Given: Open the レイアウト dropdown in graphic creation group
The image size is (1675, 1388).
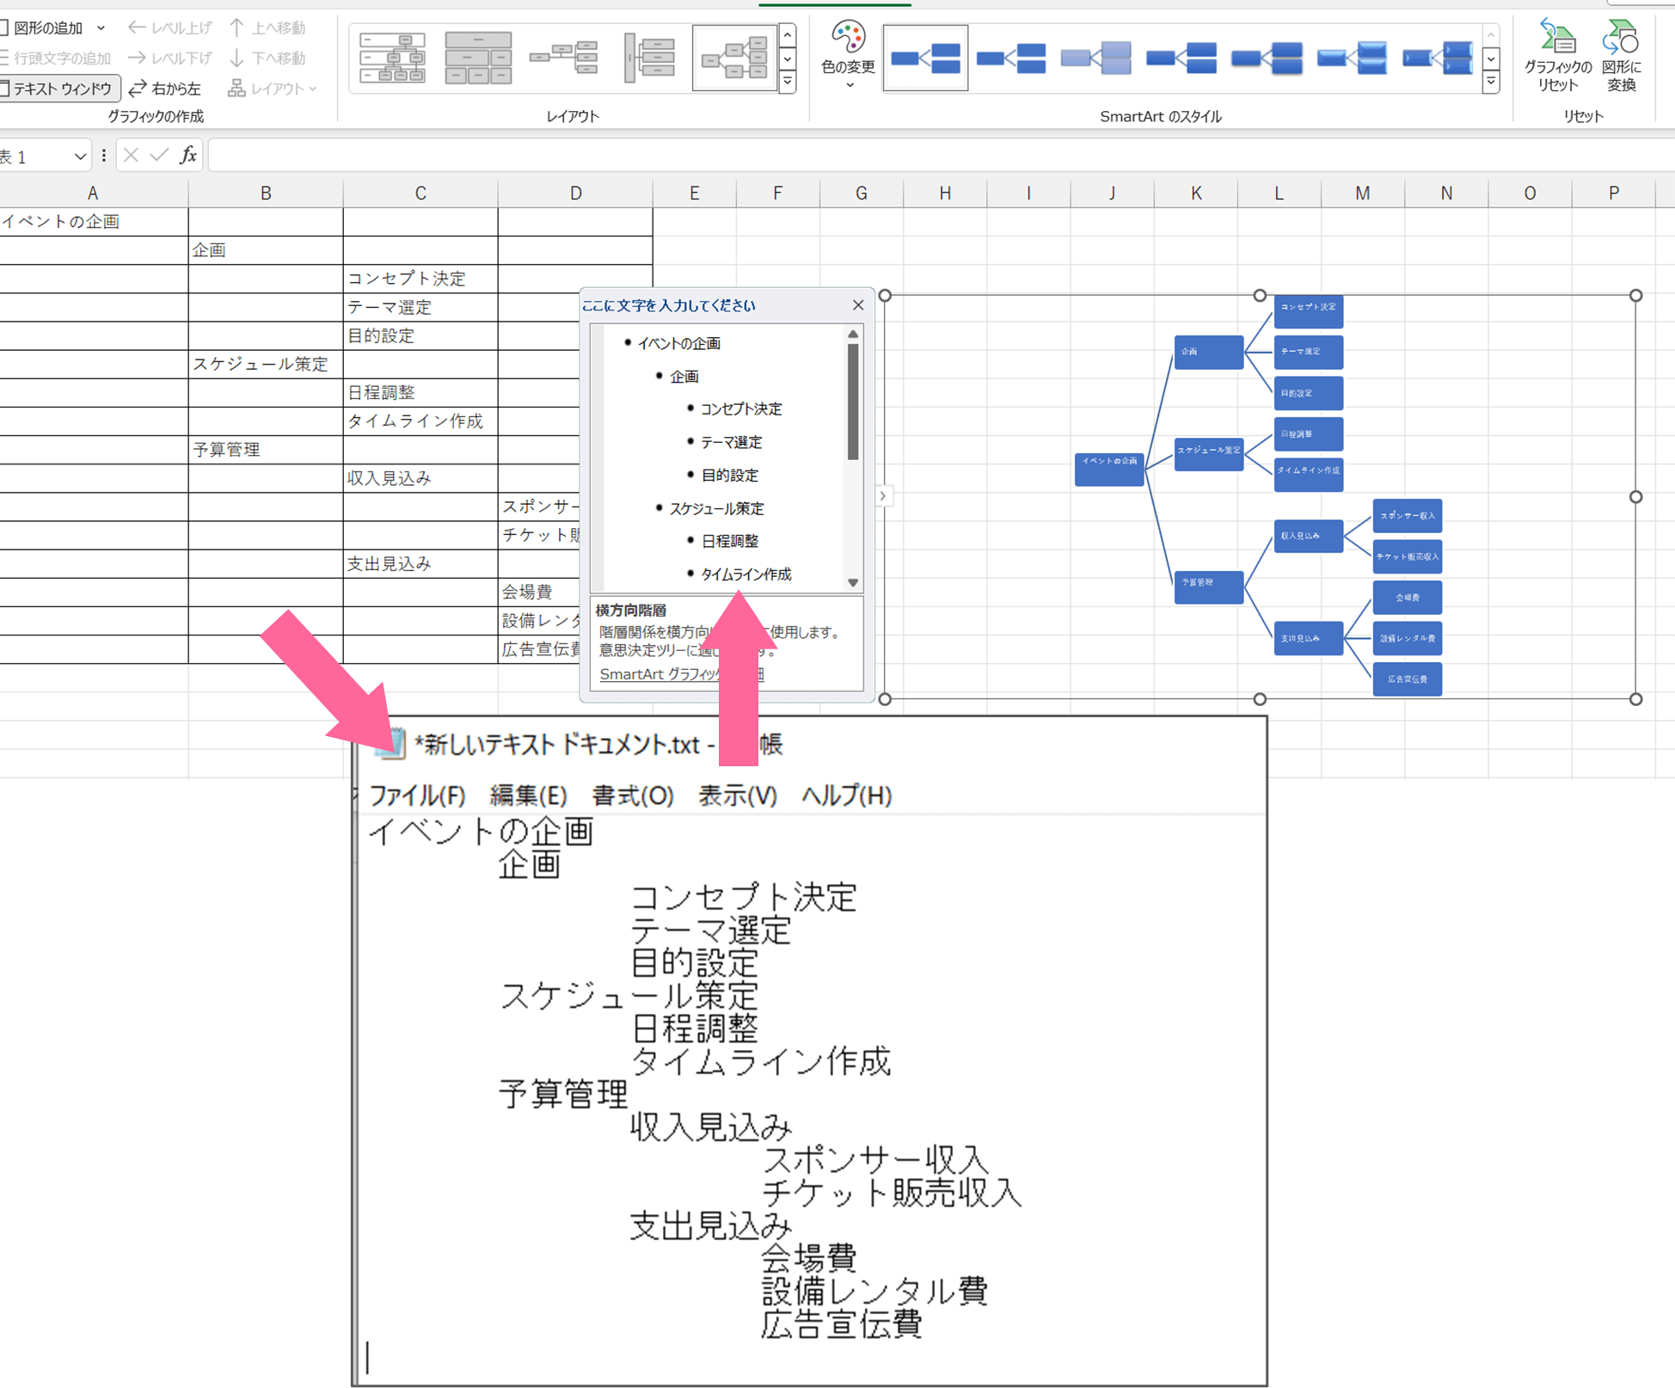Looking at the screenshot, I should pyautogui.click(x=273, y=88).
